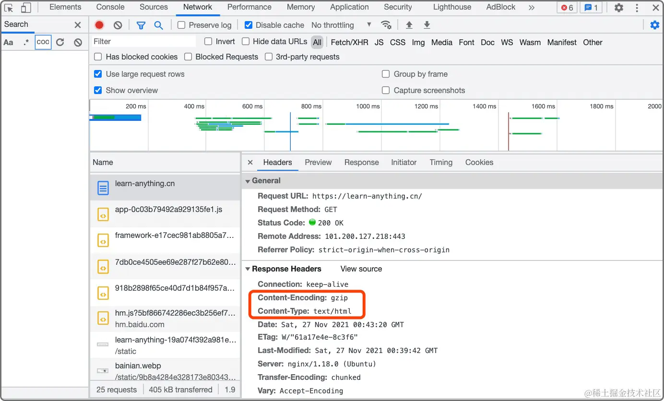This screenshot has height=401, width=664.
Task: Filter requests by Img type
Action: point(418,42)
